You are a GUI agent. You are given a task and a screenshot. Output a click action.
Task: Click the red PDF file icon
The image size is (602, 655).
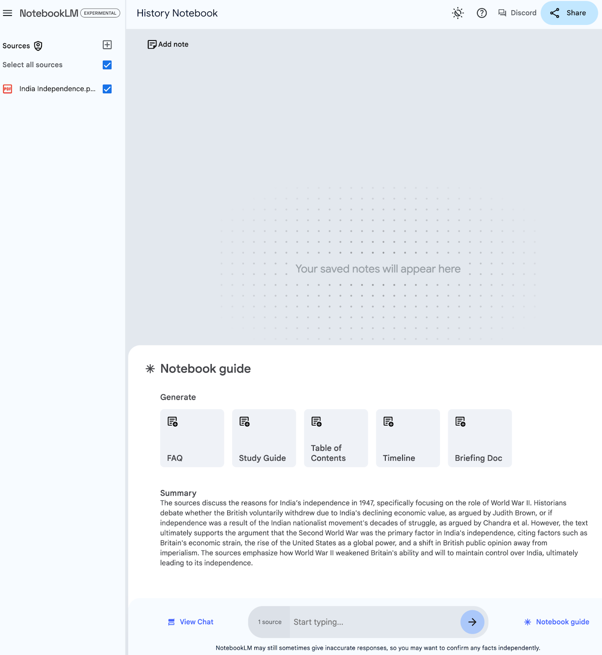(7, 89)
